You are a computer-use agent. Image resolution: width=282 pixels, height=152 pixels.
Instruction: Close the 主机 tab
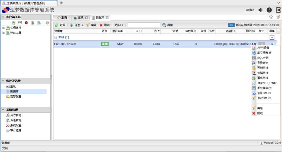tap(86, 18)
